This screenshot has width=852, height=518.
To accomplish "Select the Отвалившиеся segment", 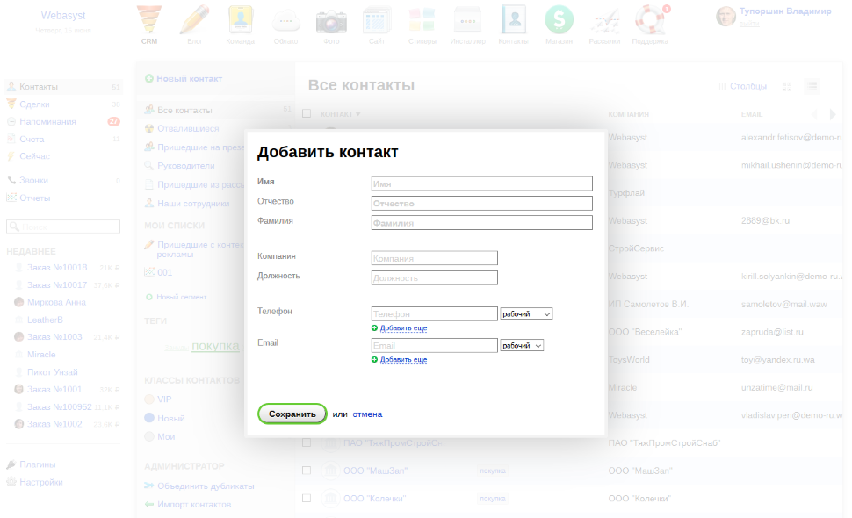I will pyautogui.click(x=188, y=129).
